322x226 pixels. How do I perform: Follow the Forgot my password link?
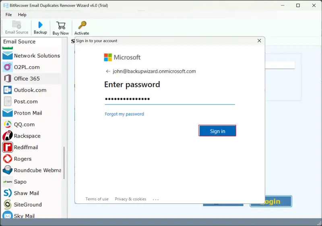point(124,114)
